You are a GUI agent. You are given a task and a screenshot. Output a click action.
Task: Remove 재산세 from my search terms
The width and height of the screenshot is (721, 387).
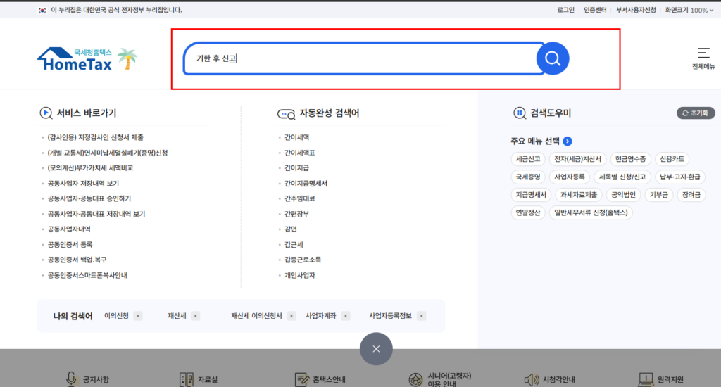(196, 316)
